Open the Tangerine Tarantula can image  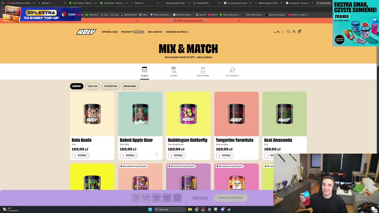(x=236, y=114)
